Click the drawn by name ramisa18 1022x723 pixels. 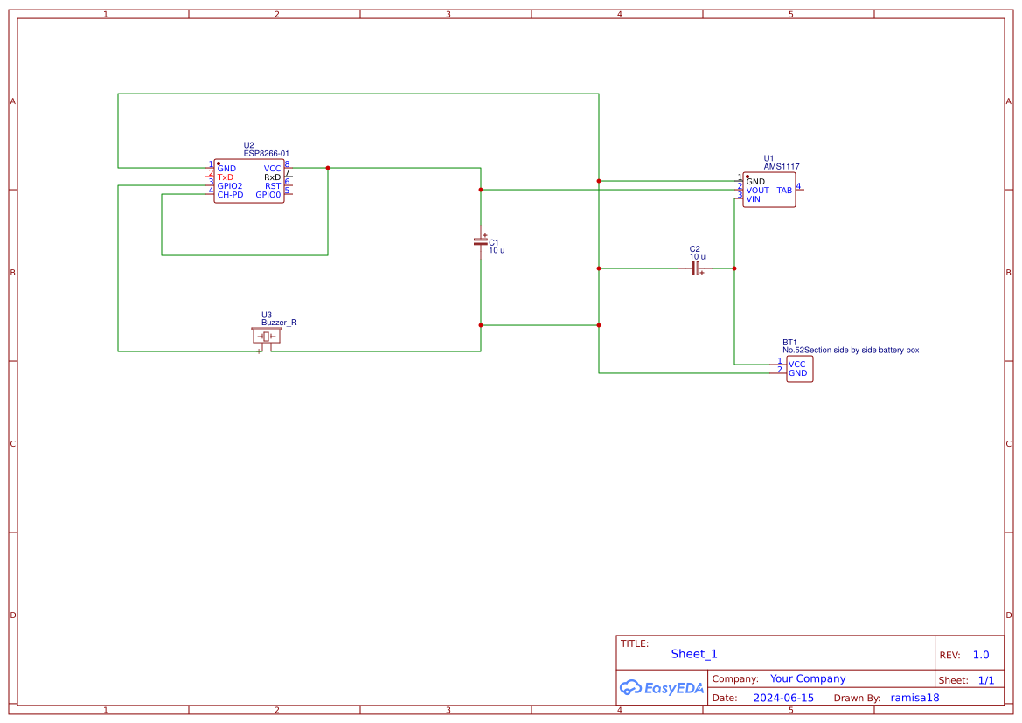click(914, 697)
